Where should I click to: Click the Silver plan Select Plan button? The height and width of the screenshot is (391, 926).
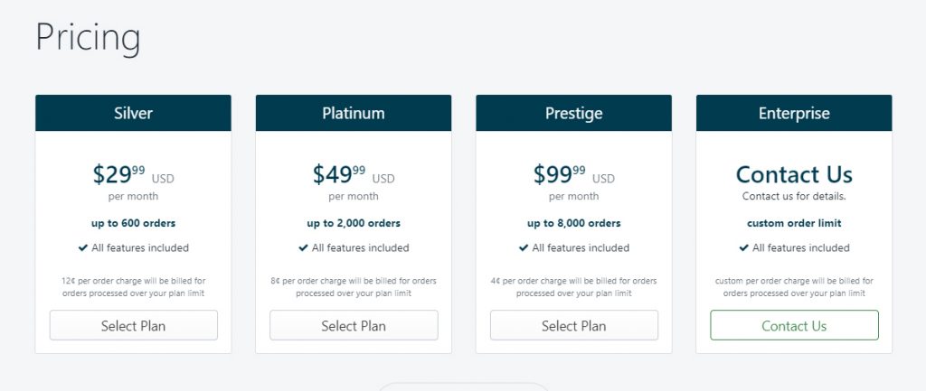(134, 326)
